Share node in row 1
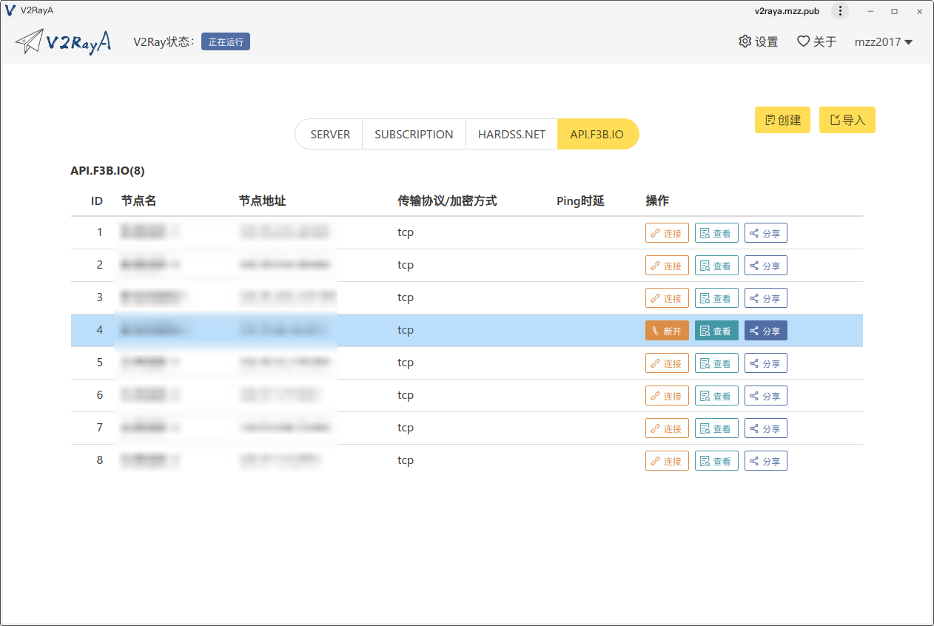The image size is (934, 626). pos(766,233)
